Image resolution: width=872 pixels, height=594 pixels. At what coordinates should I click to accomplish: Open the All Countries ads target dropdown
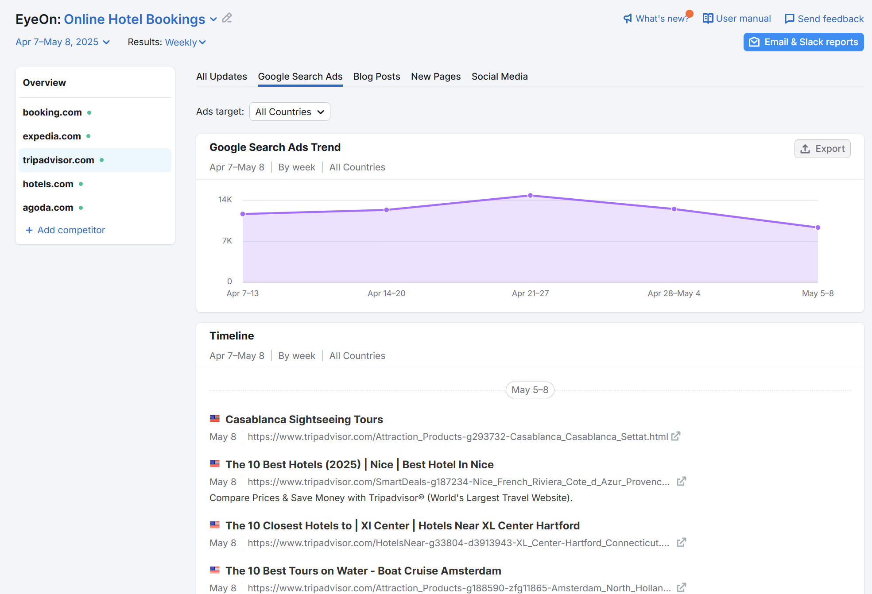click(x=290, y=112)
